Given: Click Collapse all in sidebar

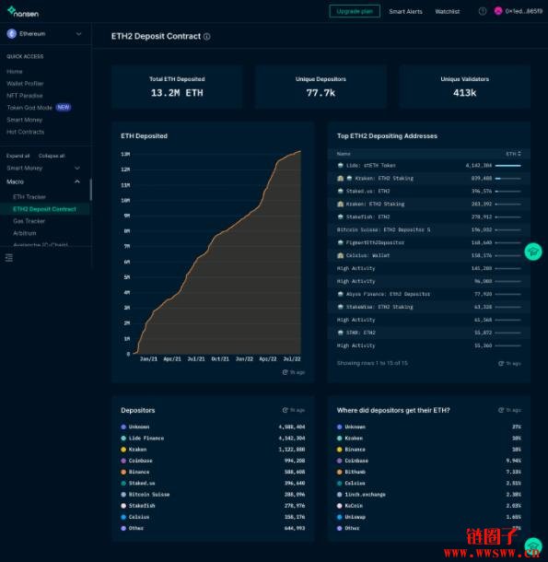Looking at the screenshot, I should (x=52, y=156).
